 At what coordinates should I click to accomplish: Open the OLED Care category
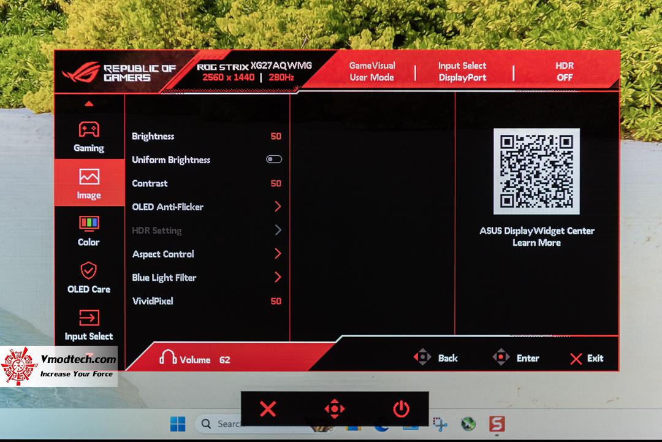click(89, 277)
